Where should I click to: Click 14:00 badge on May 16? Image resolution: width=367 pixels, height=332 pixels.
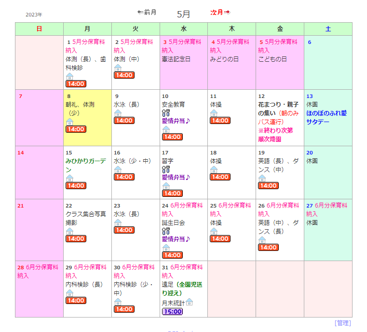[124, 177]
